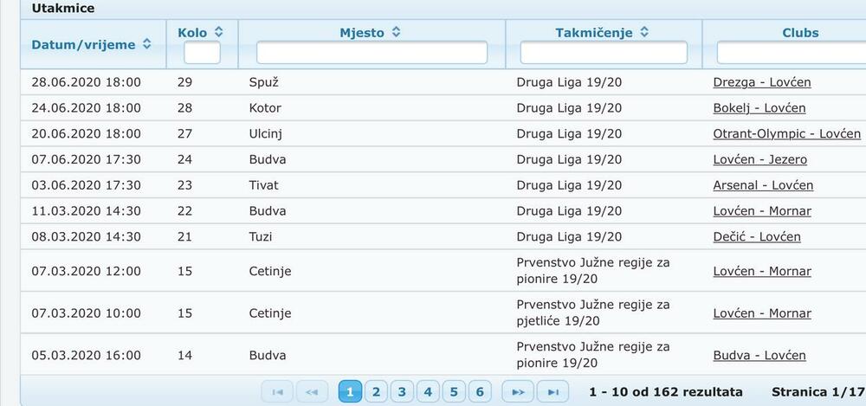Jump to last page of results
The image size is (866, 406).
click(x=553, y=392)
